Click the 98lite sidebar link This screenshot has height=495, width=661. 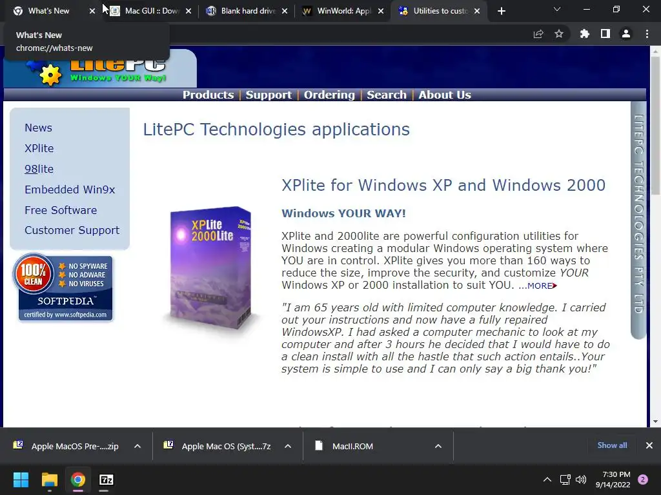coord(39,169)
